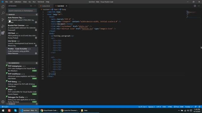
Task: Open the manage gear for Bracket Pair Colorizer
Action: click(x=36, y=30)
